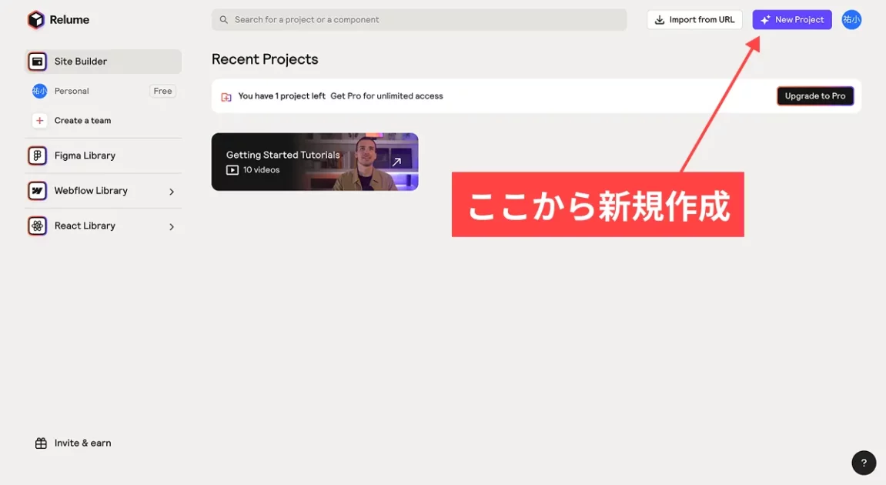This screenshot has height=485, width=886.
Task: Create a New Project
Action: [791, 20]
